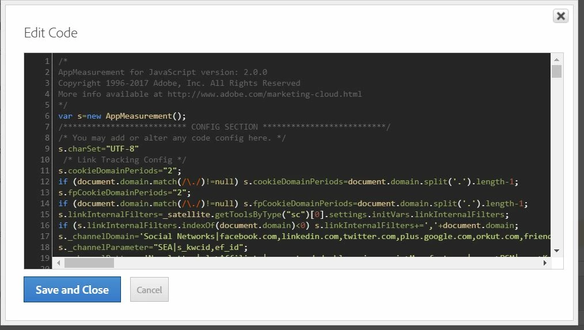Click the 'More info available at' comment line
This screenshot has height=330, width=584.
click(x=210, y=94)
